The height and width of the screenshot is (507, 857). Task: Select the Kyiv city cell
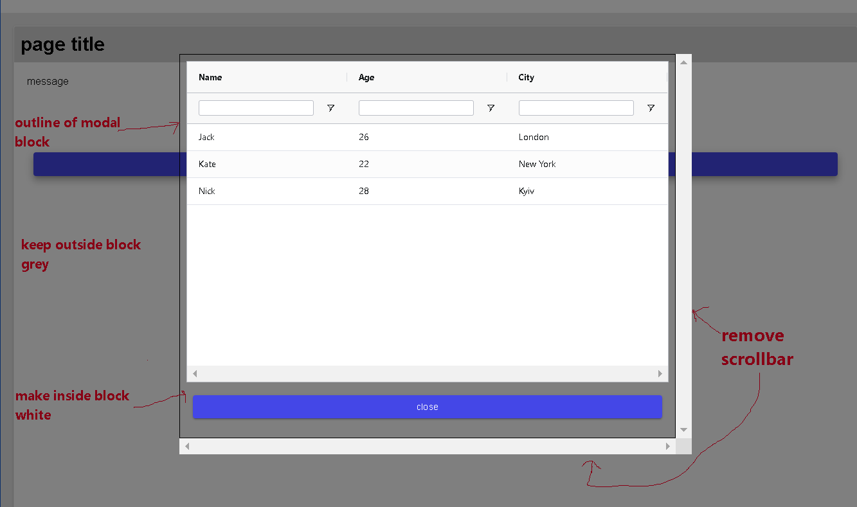[x=587, y=191]
